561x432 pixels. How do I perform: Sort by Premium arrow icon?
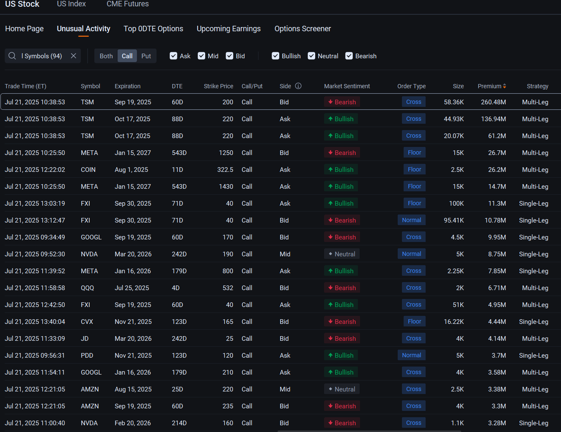coord(504,86)
